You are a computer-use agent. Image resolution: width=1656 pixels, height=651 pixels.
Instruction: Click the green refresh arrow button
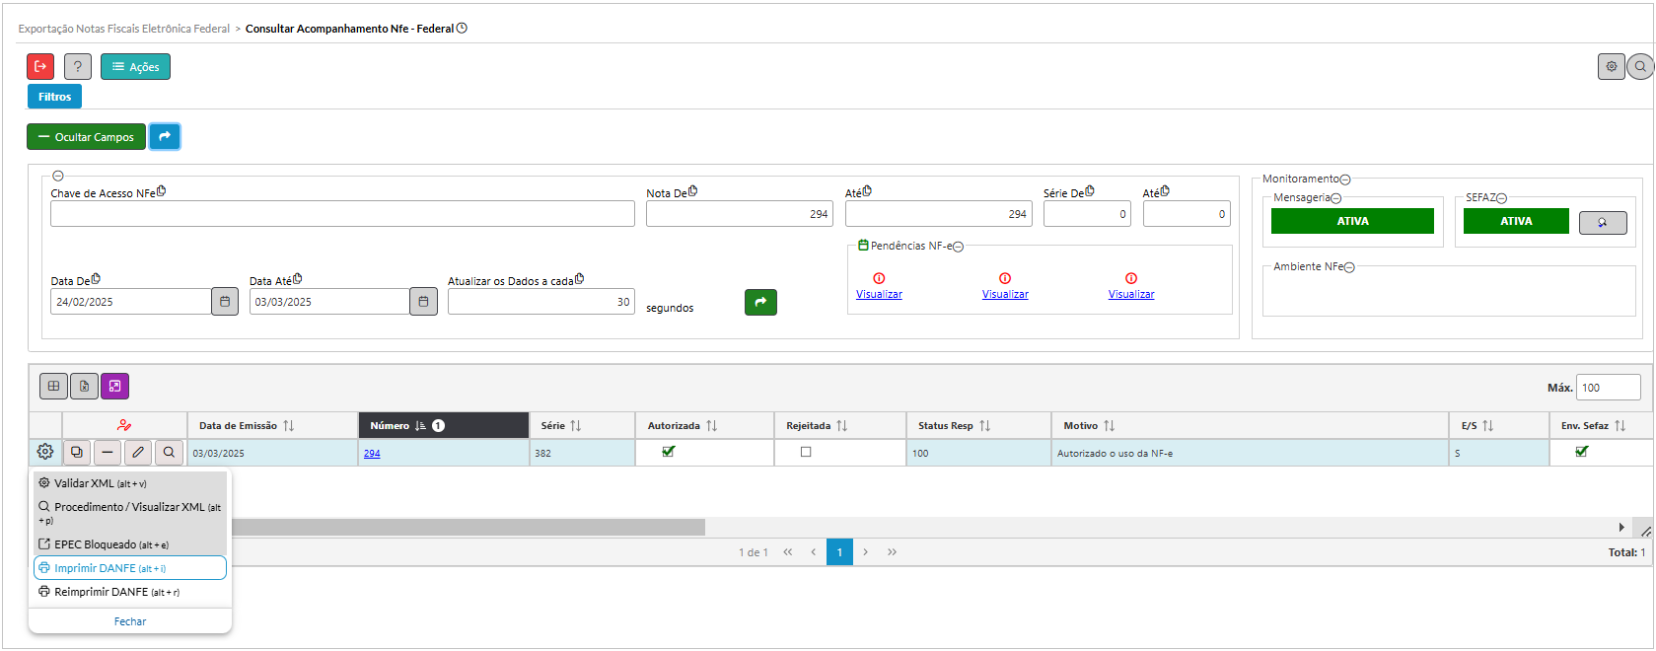pyautogui.click(x=760, y=303)
